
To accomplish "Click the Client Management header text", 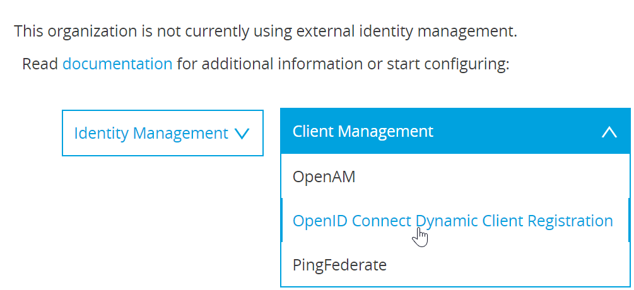I will click(x=363, y=131).
